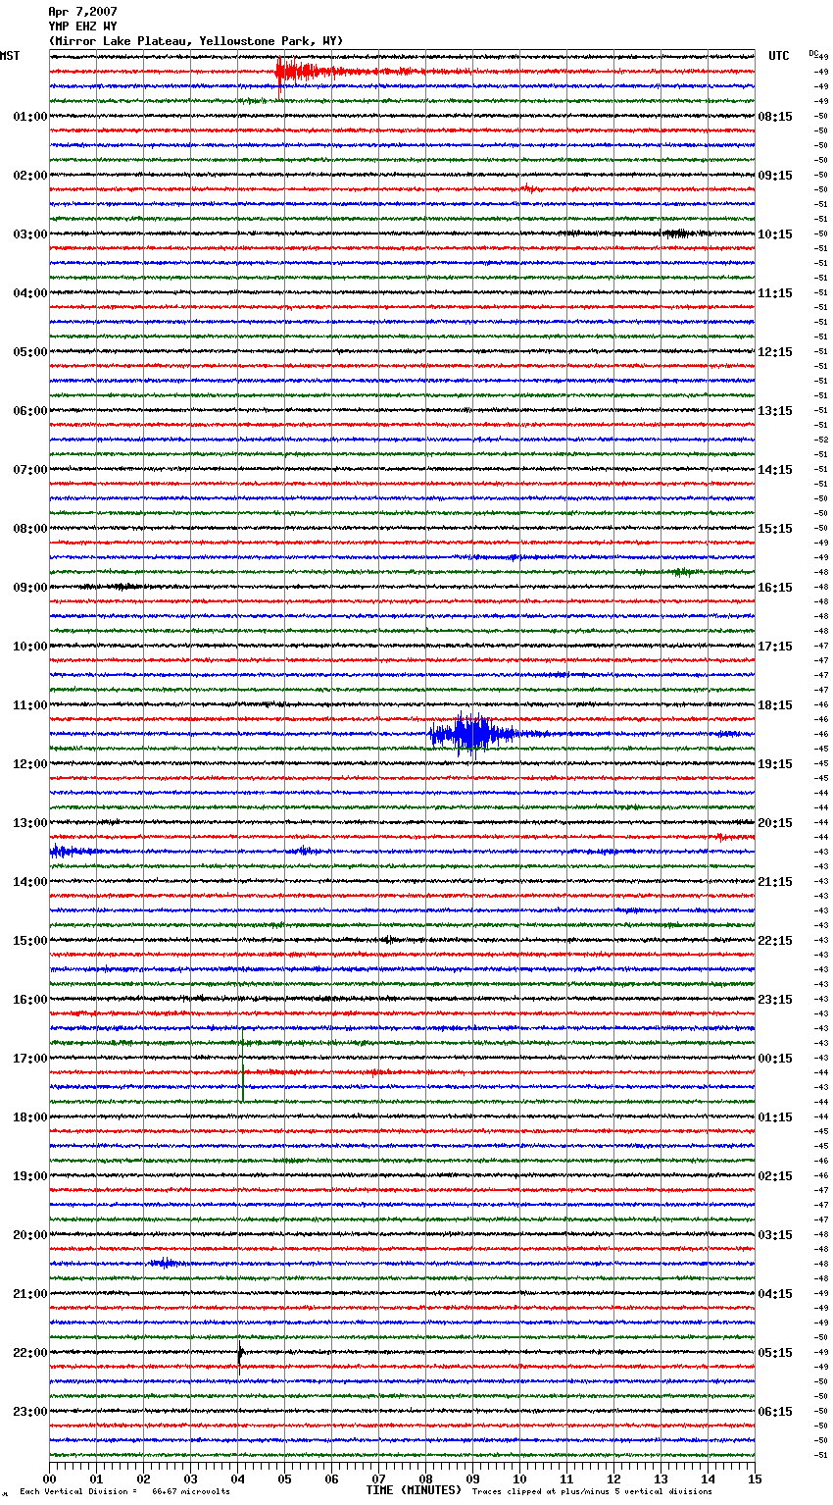Click the 'MST' time zone label
Image resolution: width=833 pixels, height=1505 pixels.
pyautogui.click(x=10, y=56)
